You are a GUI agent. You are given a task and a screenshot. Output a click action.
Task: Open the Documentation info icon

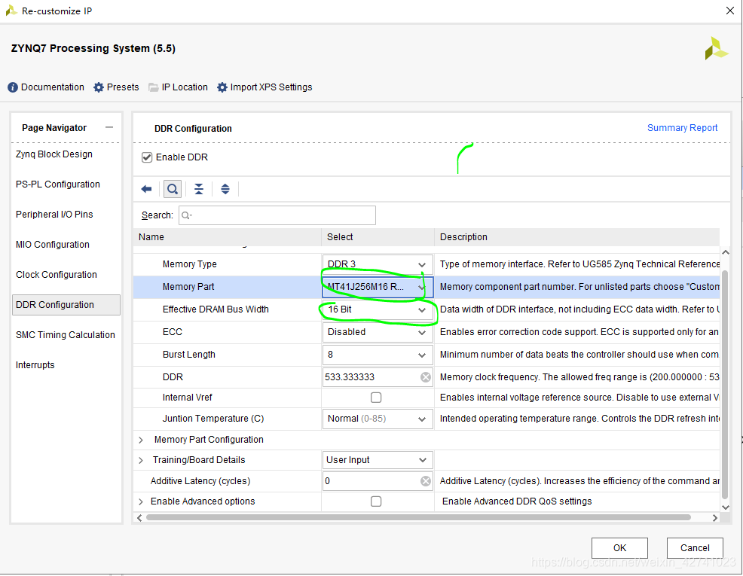13,87
